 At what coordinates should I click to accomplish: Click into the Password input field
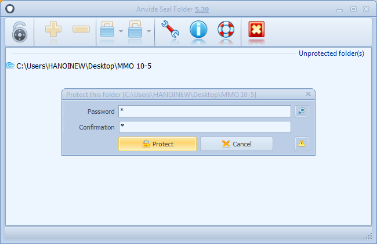pos(204,112)
